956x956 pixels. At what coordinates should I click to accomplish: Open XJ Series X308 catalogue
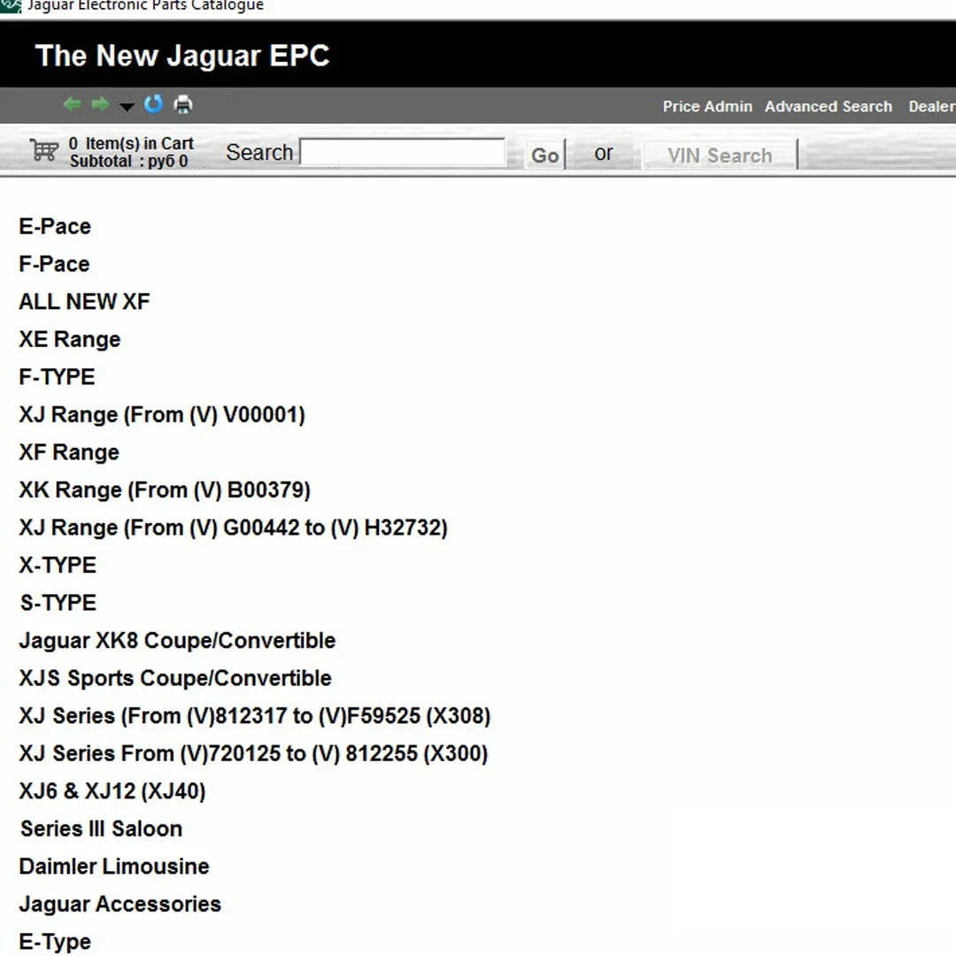coord(254,716)
